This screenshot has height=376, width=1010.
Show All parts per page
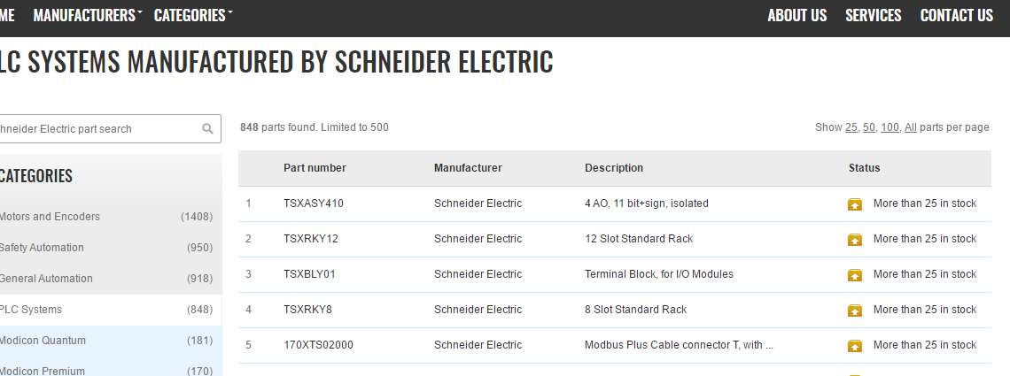point(910,127)
